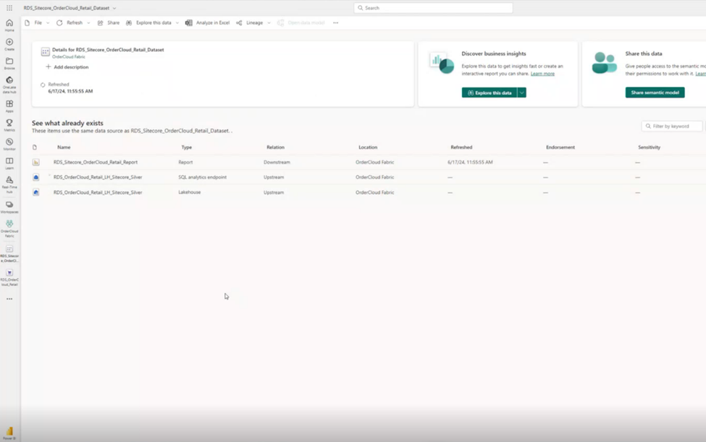Sort by the Location column header
Image resolution: width=706 pixels, height=442 pixels.
(368, 148)
